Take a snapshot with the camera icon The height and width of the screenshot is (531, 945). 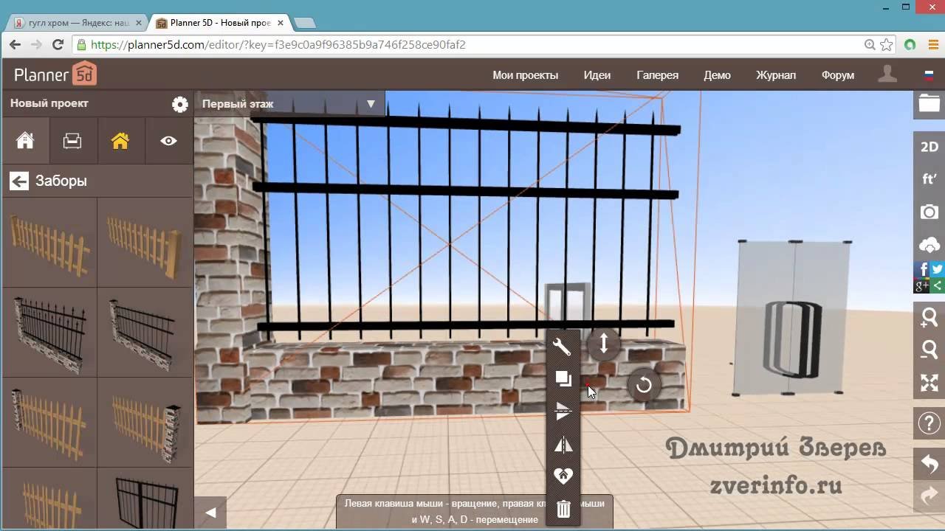tap(929, 212)
